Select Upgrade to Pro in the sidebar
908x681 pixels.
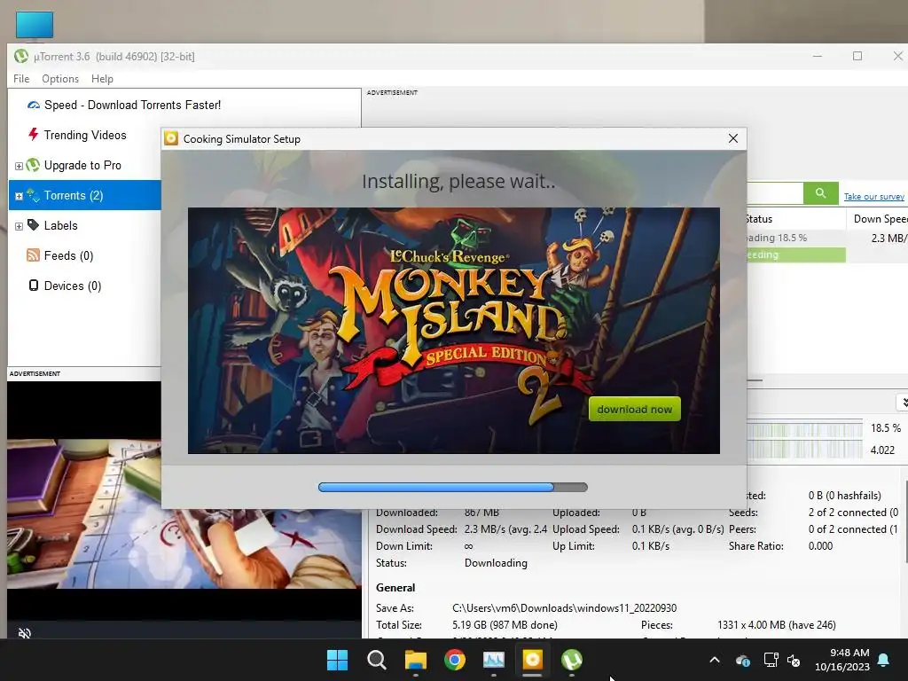82,165
